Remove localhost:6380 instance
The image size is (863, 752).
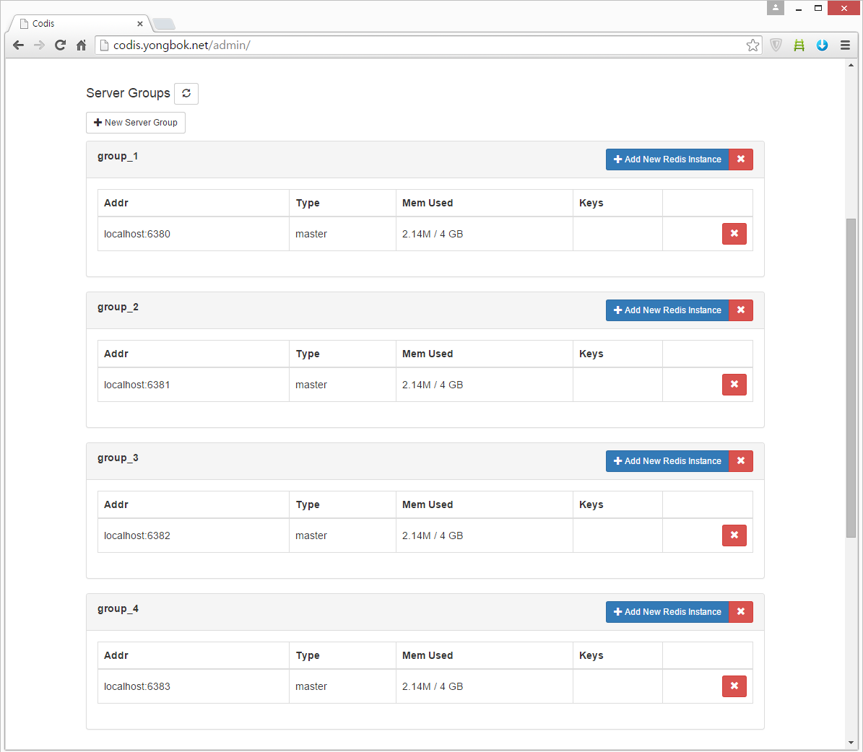(x=734, y=234)
